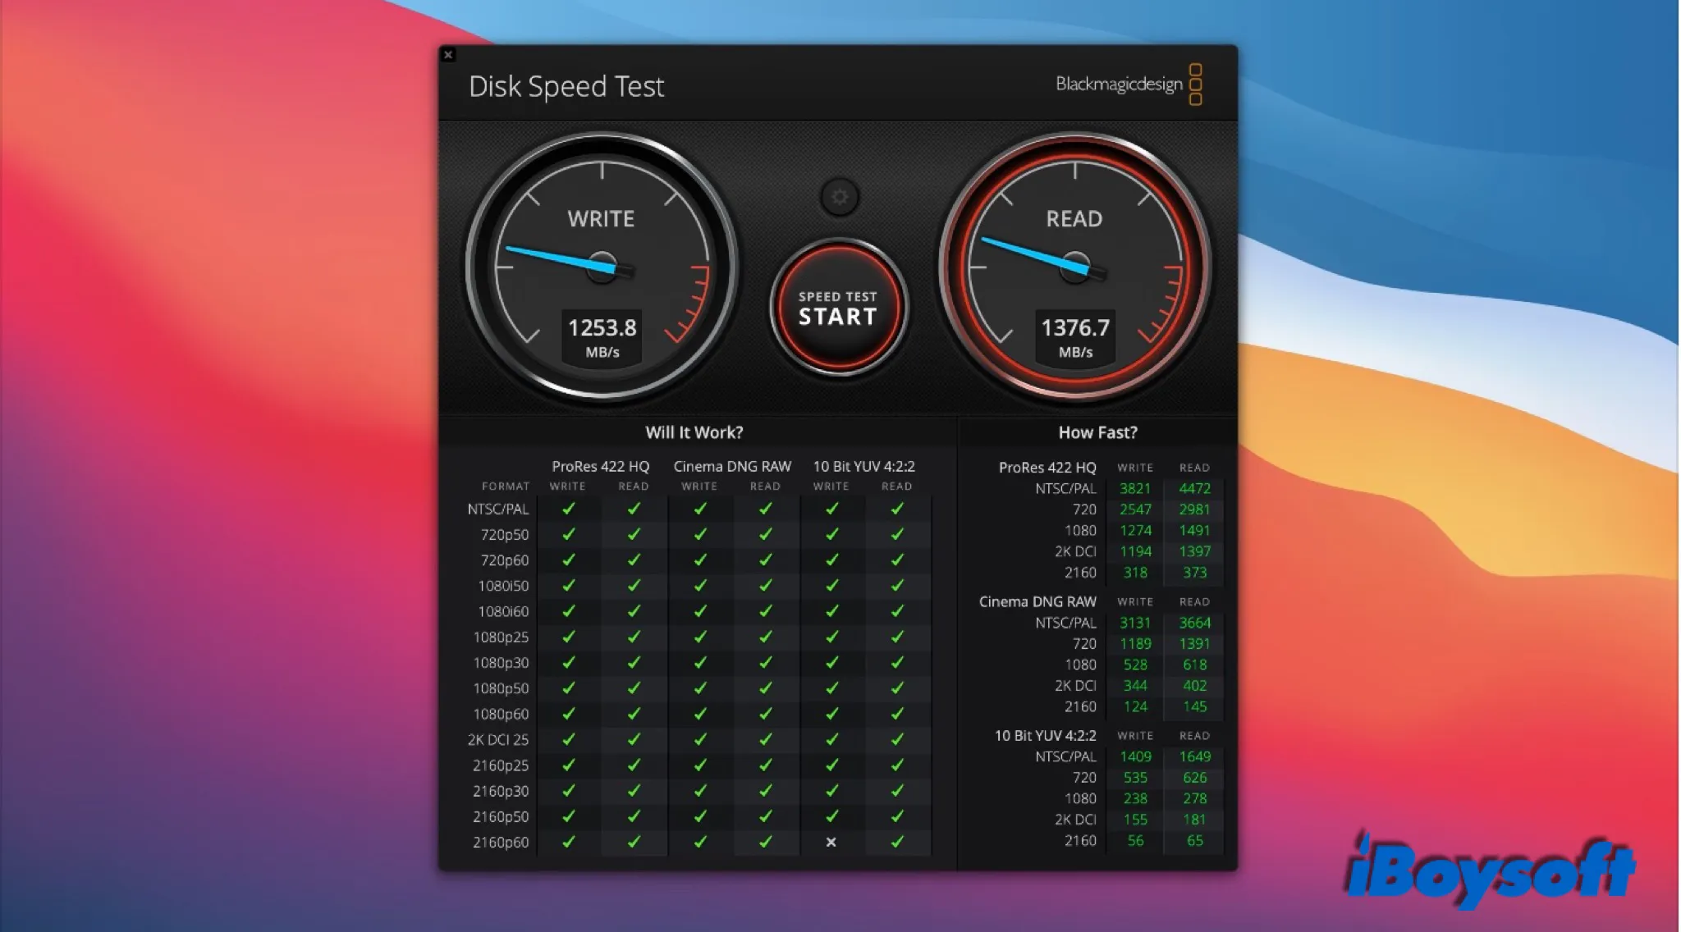Click the close application button
This screenshot has height=932, width=1681.
pyautogui.click(x=448, y=54)
